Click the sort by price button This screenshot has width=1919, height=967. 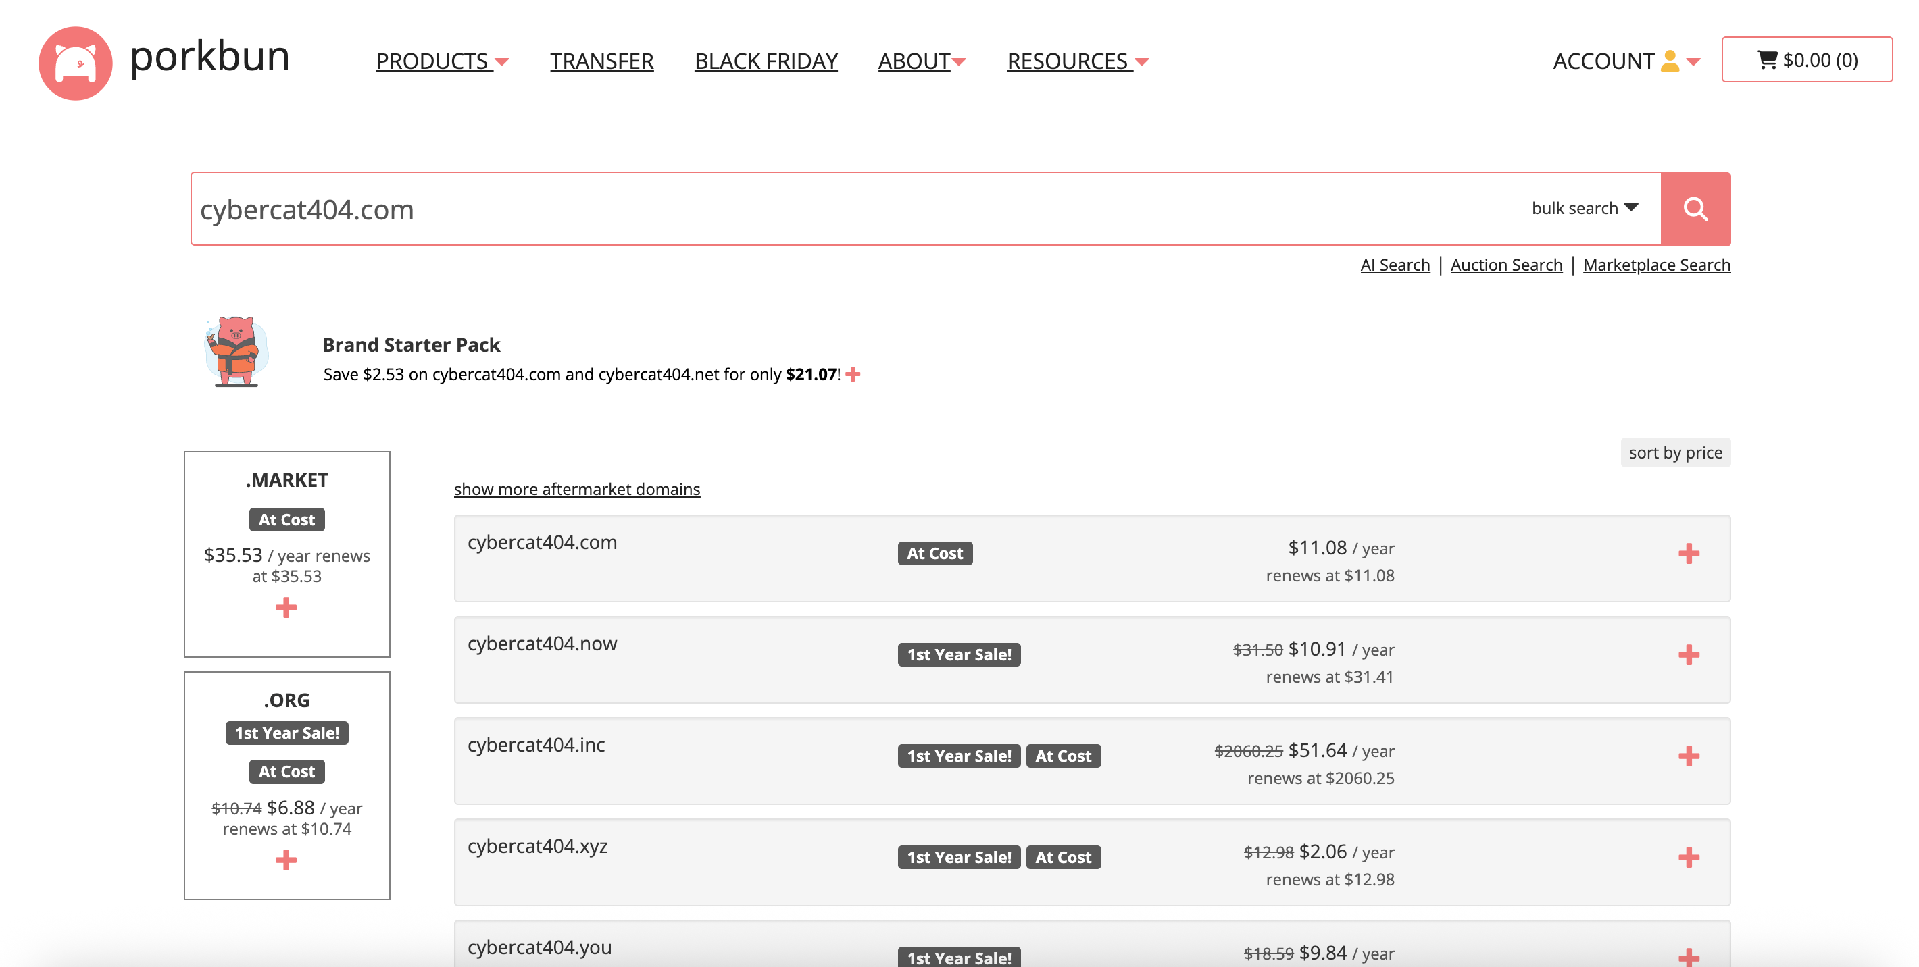[x=1675, y=452]
